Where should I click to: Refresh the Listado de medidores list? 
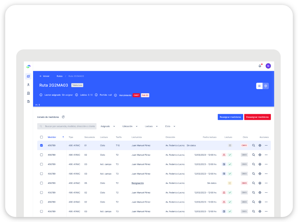[63, 117]
